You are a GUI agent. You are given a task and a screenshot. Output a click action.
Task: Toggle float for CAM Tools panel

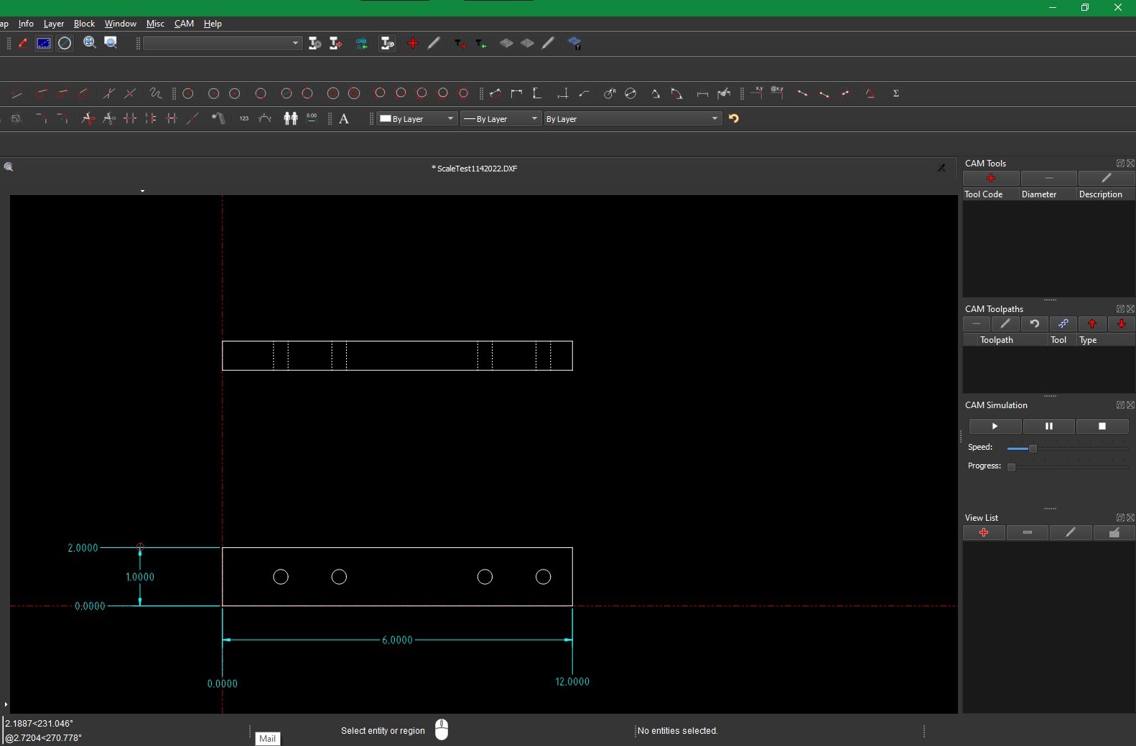pos(1119,164)
